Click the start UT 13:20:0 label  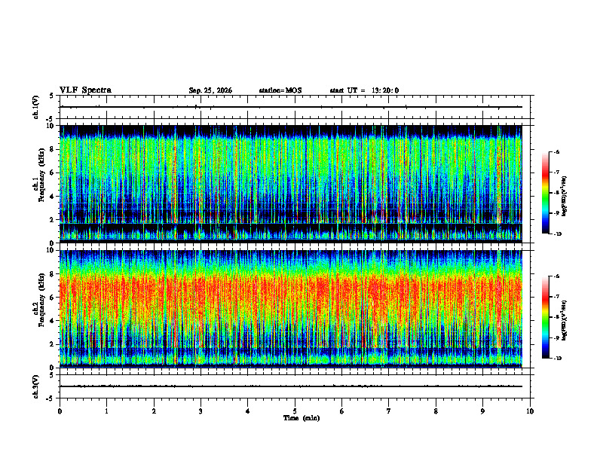pyautogui.click(x=364, y=90)
